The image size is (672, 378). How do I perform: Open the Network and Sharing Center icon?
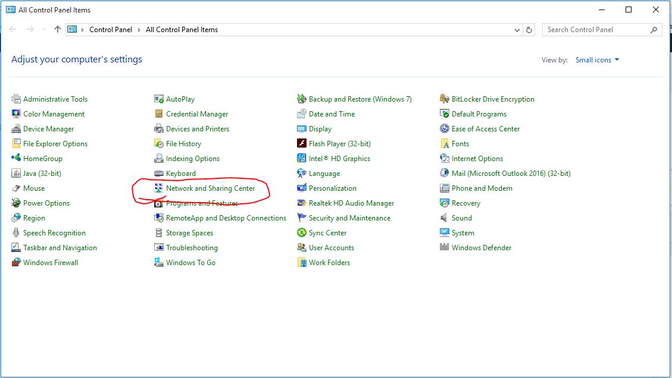[158, 188]
